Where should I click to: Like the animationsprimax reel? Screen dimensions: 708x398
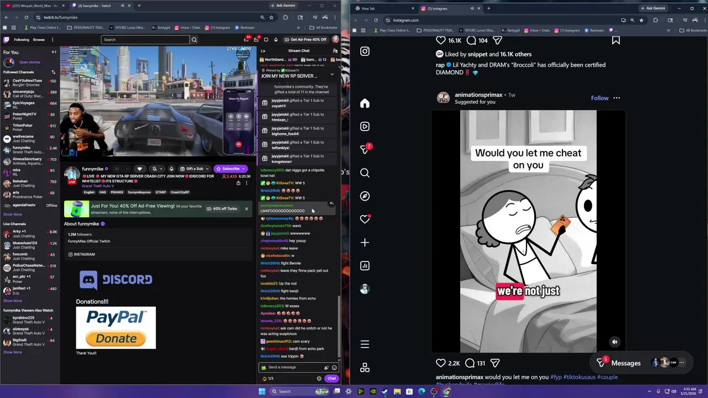click(441, 363)
